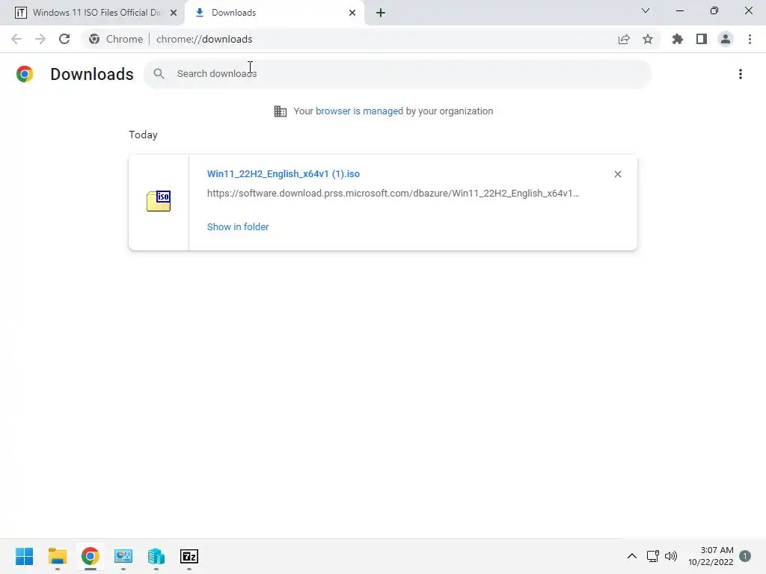Click the browser forward arrow

pos(40,39)
